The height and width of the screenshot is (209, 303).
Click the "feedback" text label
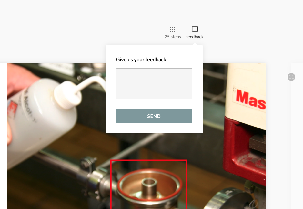(195, 37)
